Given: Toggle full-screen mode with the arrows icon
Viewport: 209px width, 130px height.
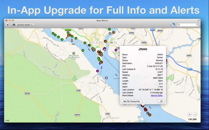Looking at the screenshot, I should coord(199,20).
